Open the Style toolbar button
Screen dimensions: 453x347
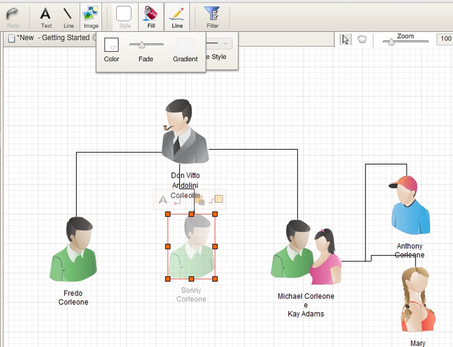click(x=124, y=17)
